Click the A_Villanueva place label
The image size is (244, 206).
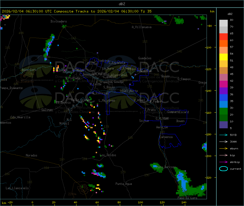[142, 27]
